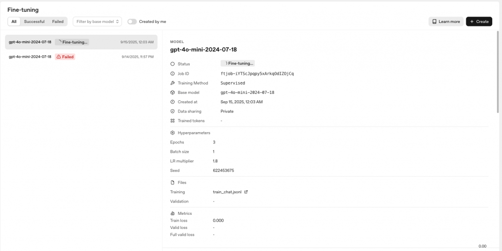Click the Trained tokens icon
502x251 pixels.
[173, 121]
